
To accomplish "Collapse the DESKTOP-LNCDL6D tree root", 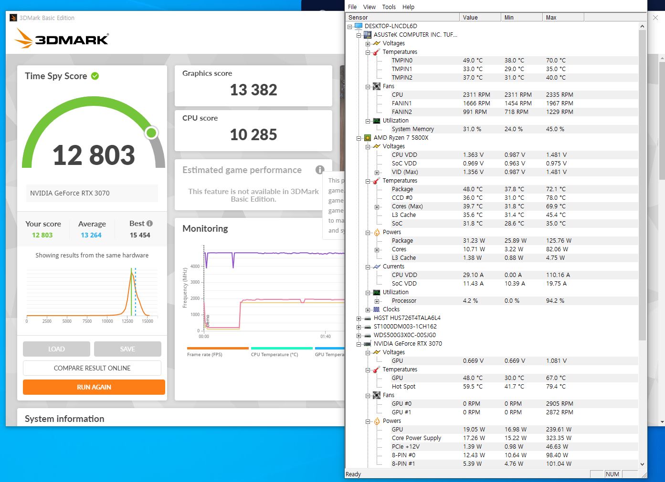I will [350, 26].
